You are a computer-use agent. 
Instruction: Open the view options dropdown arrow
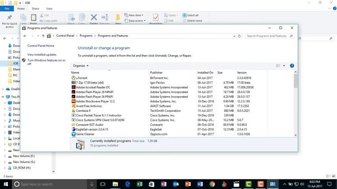(x=284, y=66)
